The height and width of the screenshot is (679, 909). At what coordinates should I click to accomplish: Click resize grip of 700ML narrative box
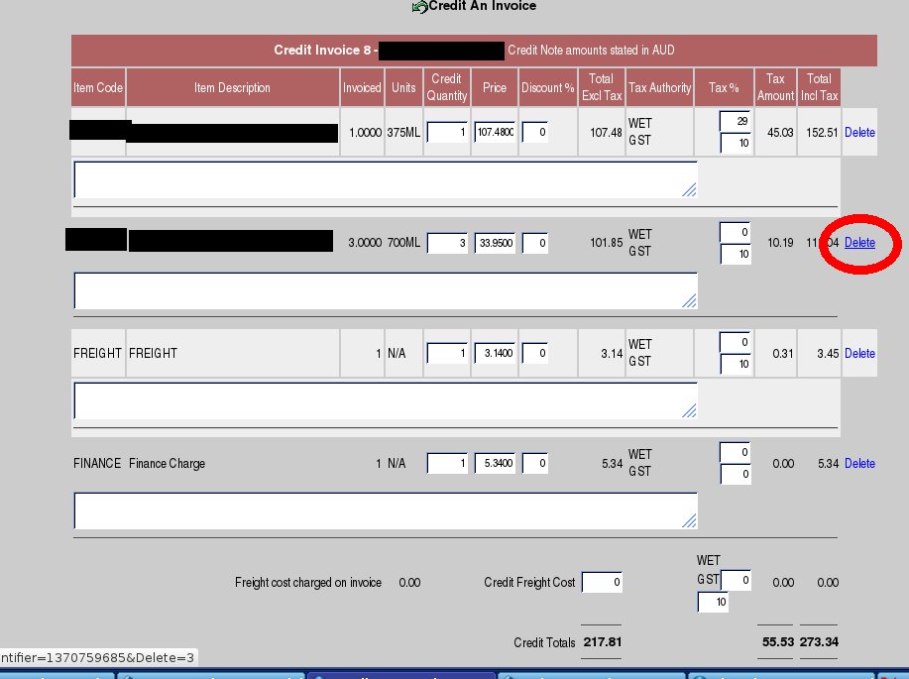click(690, 300)
